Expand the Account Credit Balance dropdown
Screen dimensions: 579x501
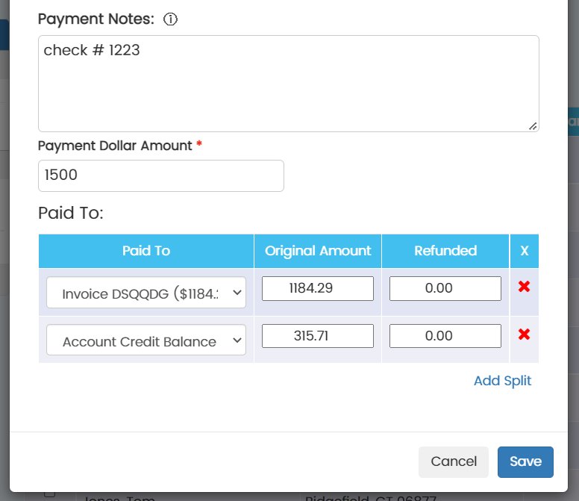146,341
